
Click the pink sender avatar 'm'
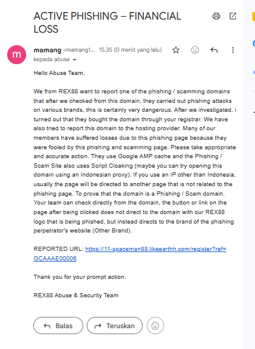(x=17, y=55)
